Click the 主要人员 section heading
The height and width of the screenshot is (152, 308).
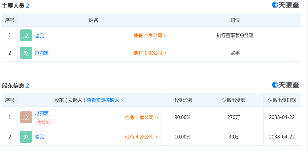(x=13, y=6)
